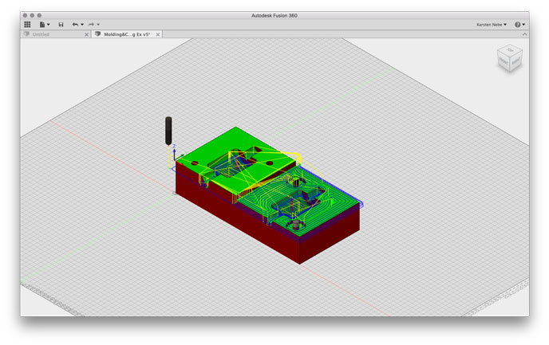
Task: Select the black cutting tool model
Action: (x=168, y=131)
